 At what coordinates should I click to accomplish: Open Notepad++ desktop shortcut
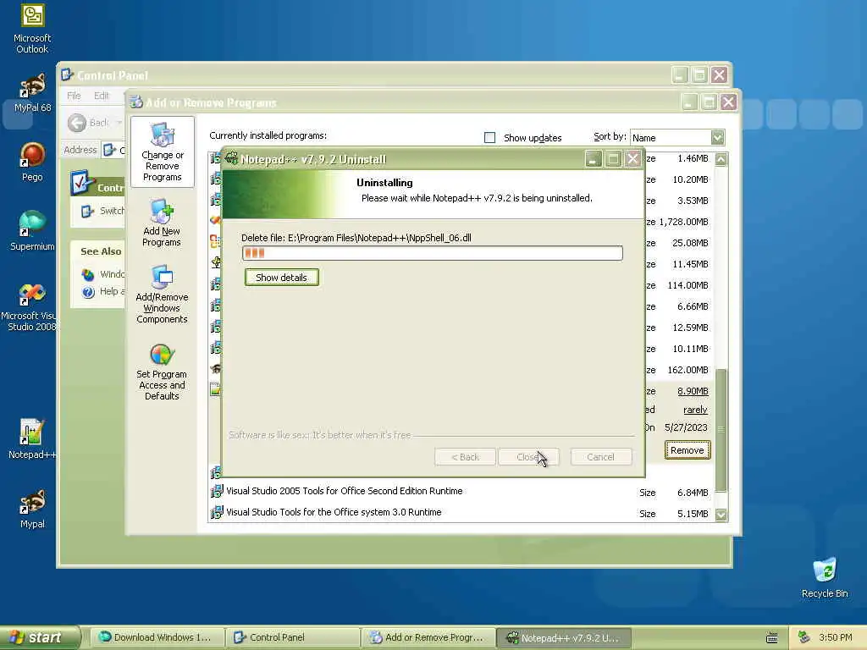pyautogui.click(x=32, y=439)
